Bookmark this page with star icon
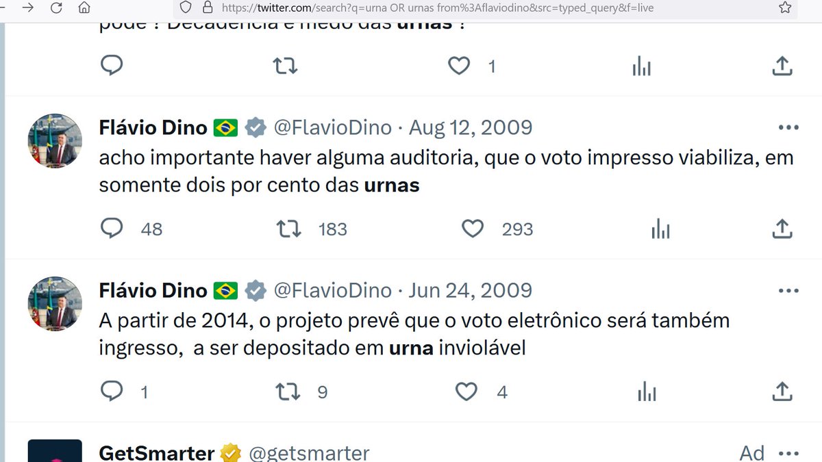The width and height of the screenshot is (822, 462). [x=785, y=8]
